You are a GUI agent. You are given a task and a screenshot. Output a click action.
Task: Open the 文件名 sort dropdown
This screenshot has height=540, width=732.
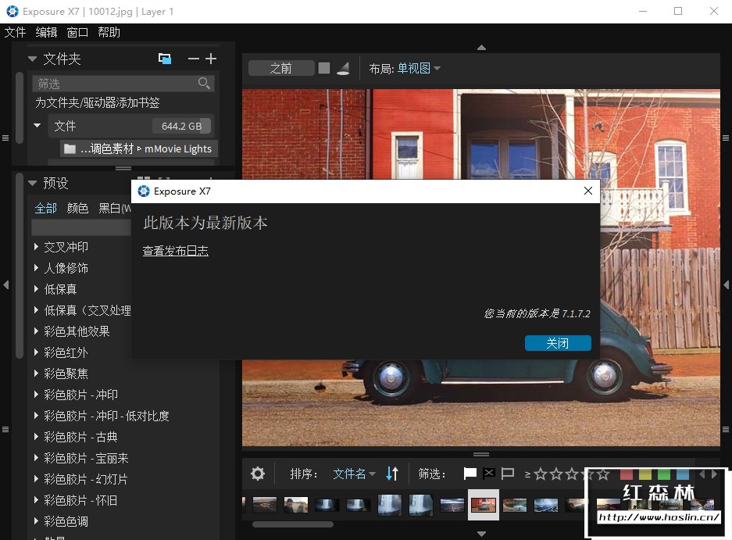pos(354,474)
